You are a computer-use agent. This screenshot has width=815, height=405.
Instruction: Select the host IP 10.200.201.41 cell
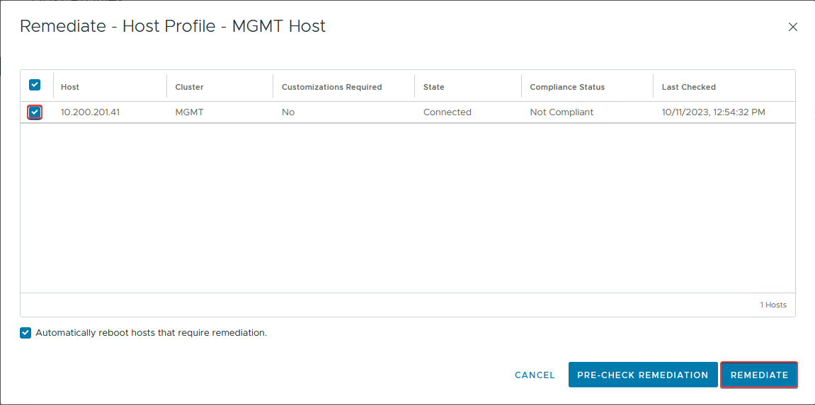tap(90, 112)
